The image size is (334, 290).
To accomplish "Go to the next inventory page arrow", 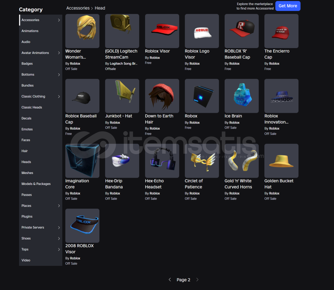I will pos(197,280).
